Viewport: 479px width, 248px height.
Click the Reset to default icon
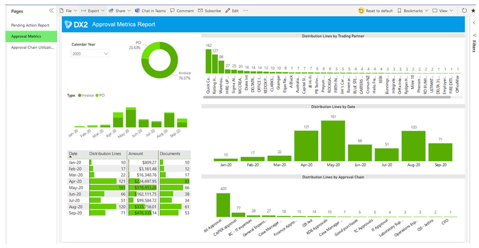[361, 11]
